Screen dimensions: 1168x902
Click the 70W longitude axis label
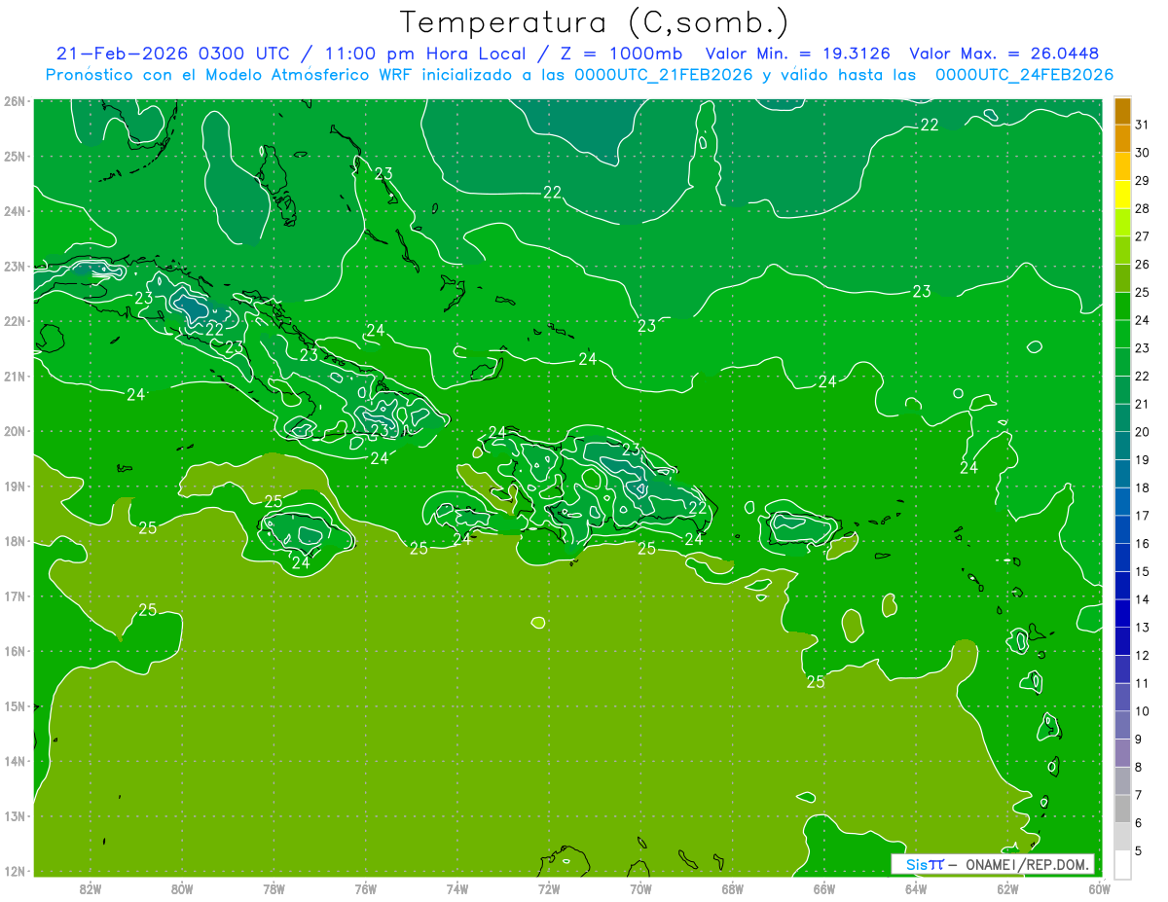tap(640, 889)
